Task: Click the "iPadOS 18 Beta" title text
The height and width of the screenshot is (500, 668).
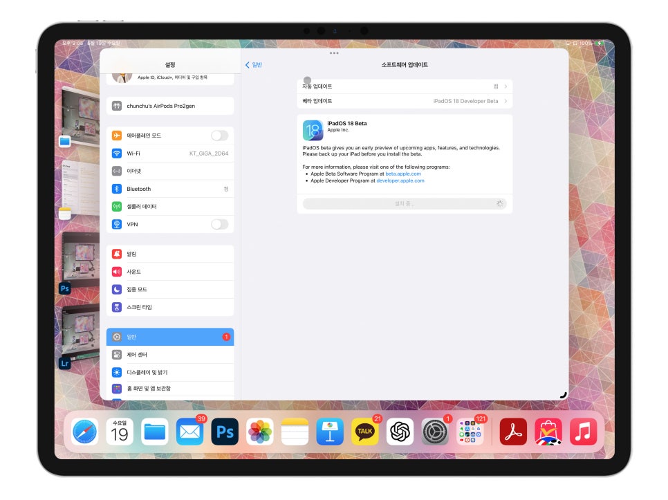Action: pyautogui.click(x=346, y=124)
